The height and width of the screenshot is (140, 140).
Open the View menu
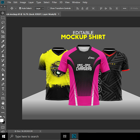[x=67, y=2]
